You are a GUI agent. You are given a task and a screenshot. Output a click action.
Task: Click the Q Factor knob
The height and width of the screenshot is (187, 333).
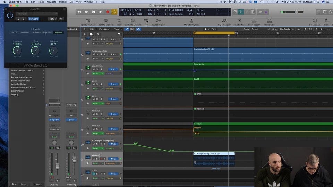[x=53, y=51]
